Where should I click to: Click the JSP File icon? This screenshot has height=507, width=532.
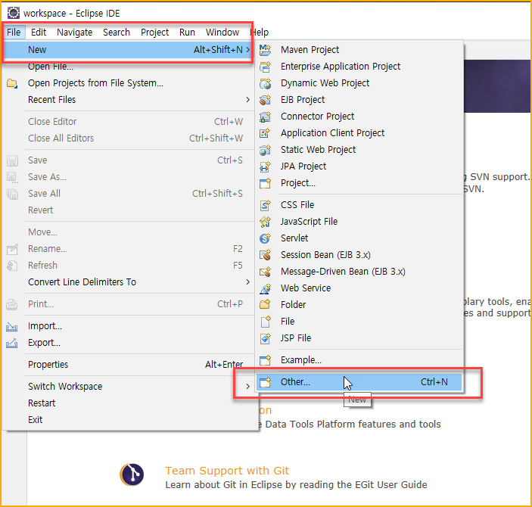(x=265, y=338)
